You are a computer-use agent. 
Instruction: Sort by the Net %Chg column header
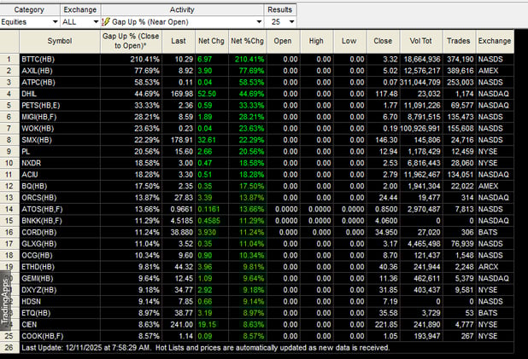[x=248, y=41]
